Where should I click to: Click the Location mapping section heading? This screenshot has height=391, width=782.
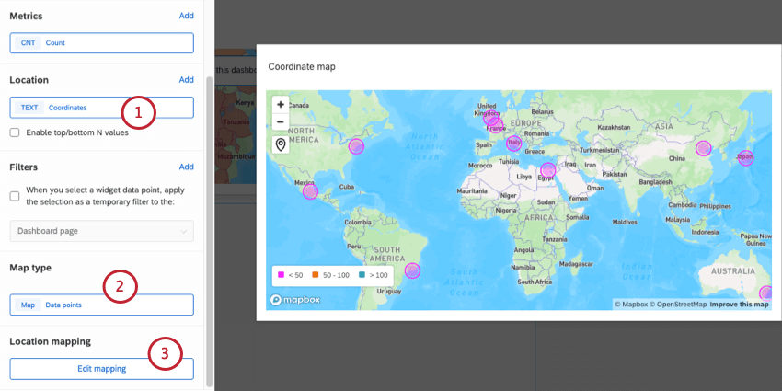tap(50, 341)
